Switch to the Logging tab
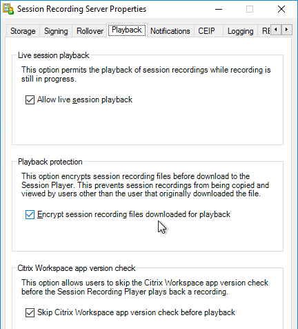Viewport: 298px width, 329px height. coord(240,31)
